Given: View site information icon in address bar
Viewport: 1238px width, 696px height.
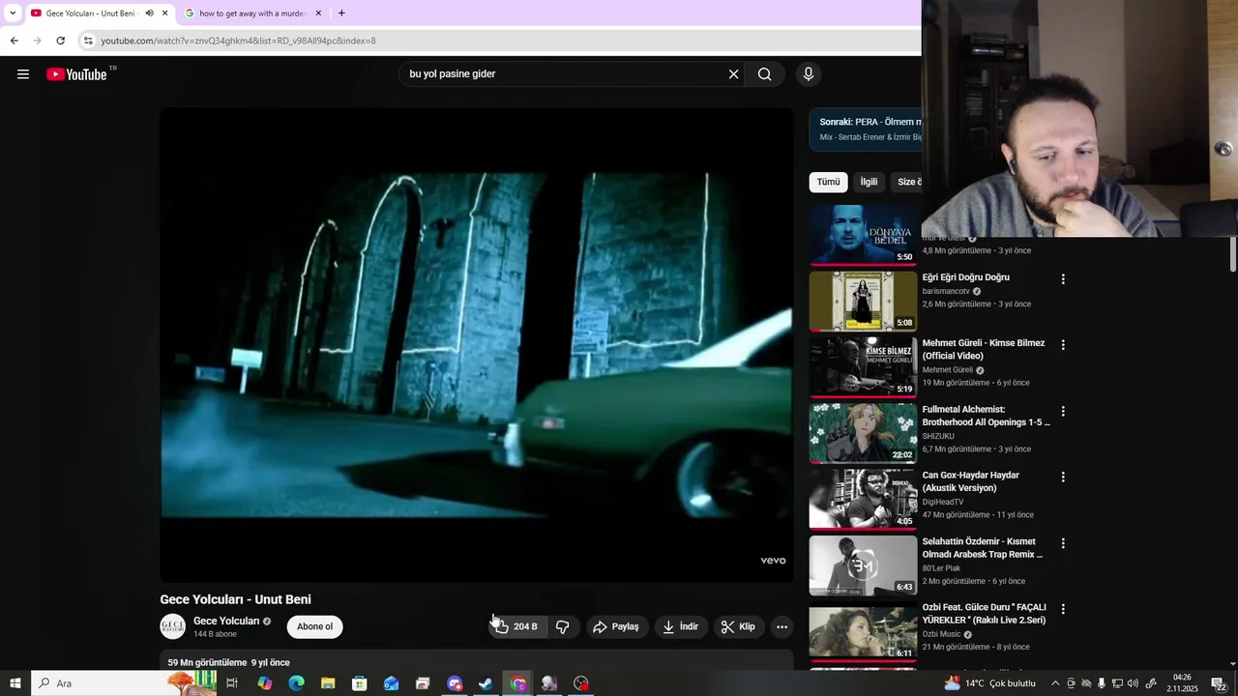Looking at the screenshot, I should [88, 41].
